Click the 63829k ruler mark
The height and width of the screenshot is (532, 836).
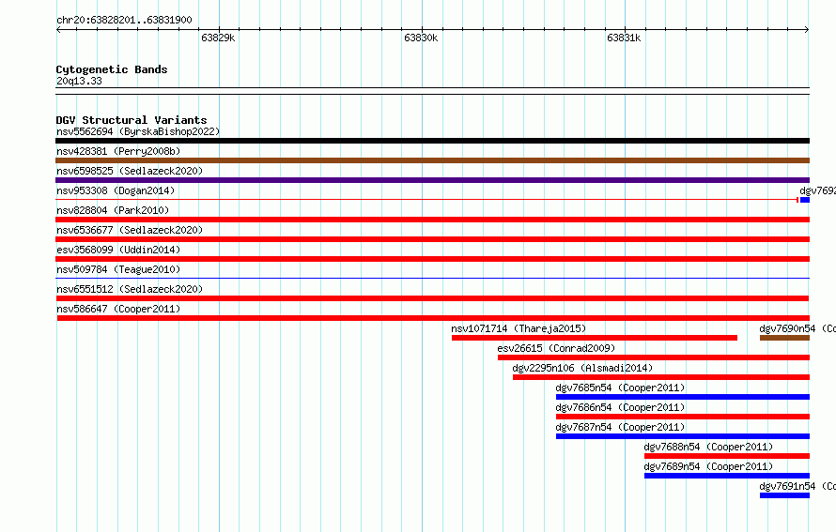pos(218,38)
